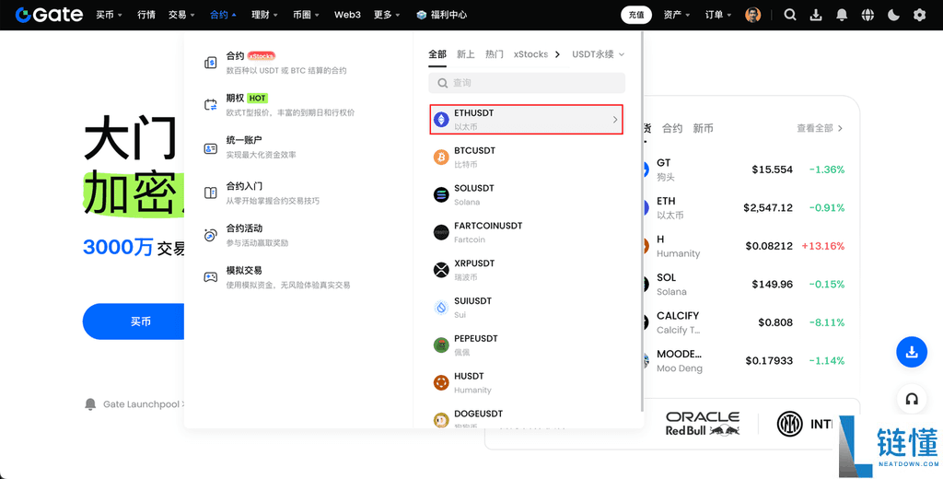Click the Gate Launchpool bell icon
943x479 pixels.
pyautogui.click(x=90, y=403)
